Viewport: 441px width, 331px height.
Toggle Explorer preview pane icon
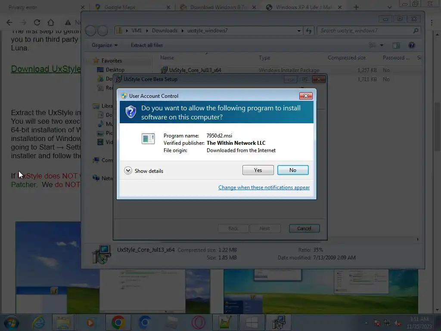(396, 45)
